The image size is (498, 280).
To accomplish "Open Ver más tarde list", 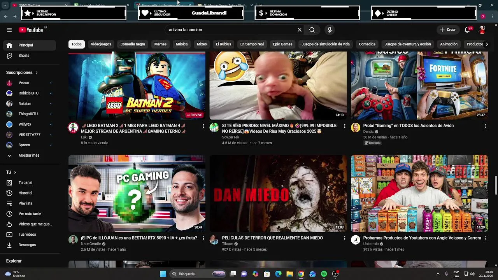I will point(30,214).
